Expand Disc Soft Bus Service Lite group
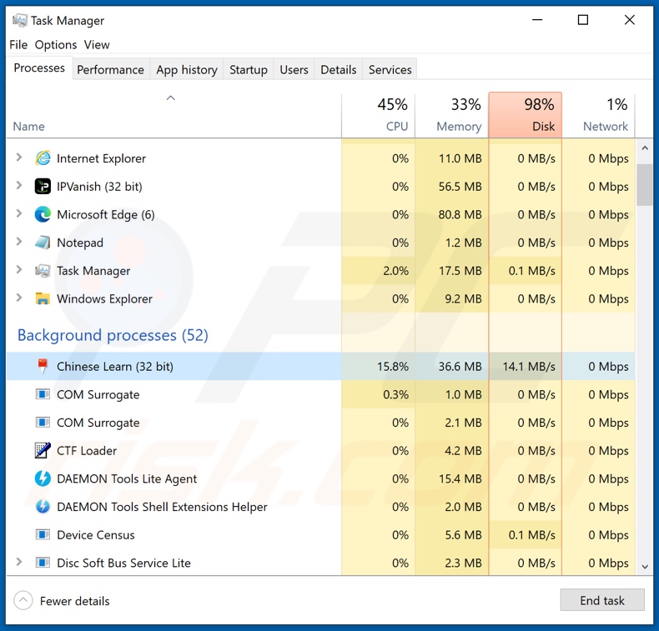Screen dimensions: 659x631 [x=19, y=562]
